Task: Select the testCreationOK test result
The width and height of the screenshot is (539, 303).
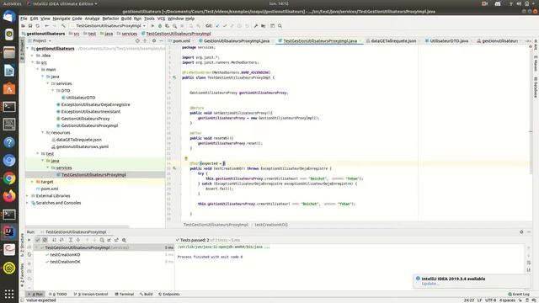Action: (x=65, y=262)
